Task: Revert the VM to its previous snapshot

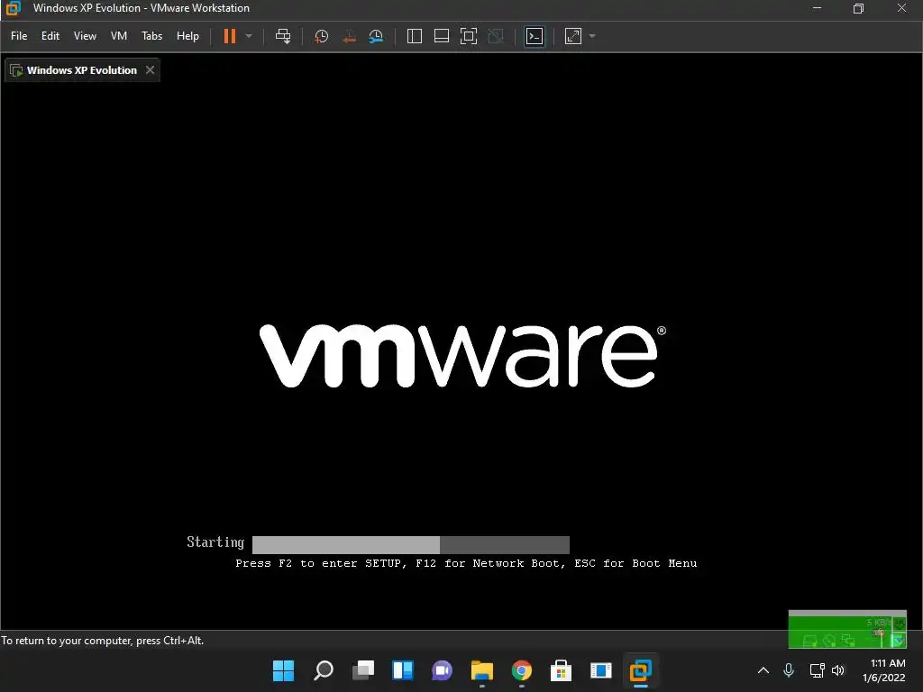Action: click(x=349, y=36)
